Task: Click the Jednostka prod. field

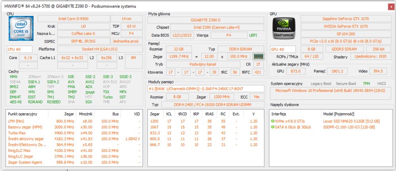Action: [x=127, y=41]
